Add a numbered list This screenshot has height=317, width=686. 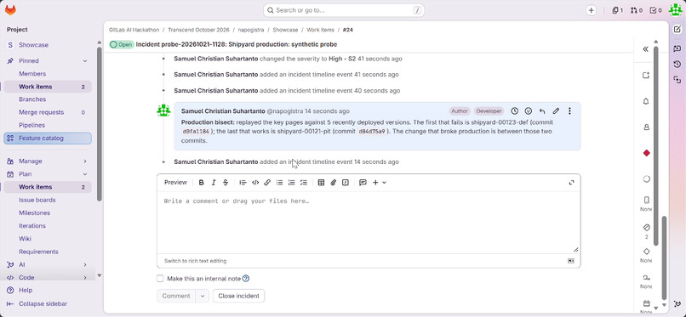[291, 183]
